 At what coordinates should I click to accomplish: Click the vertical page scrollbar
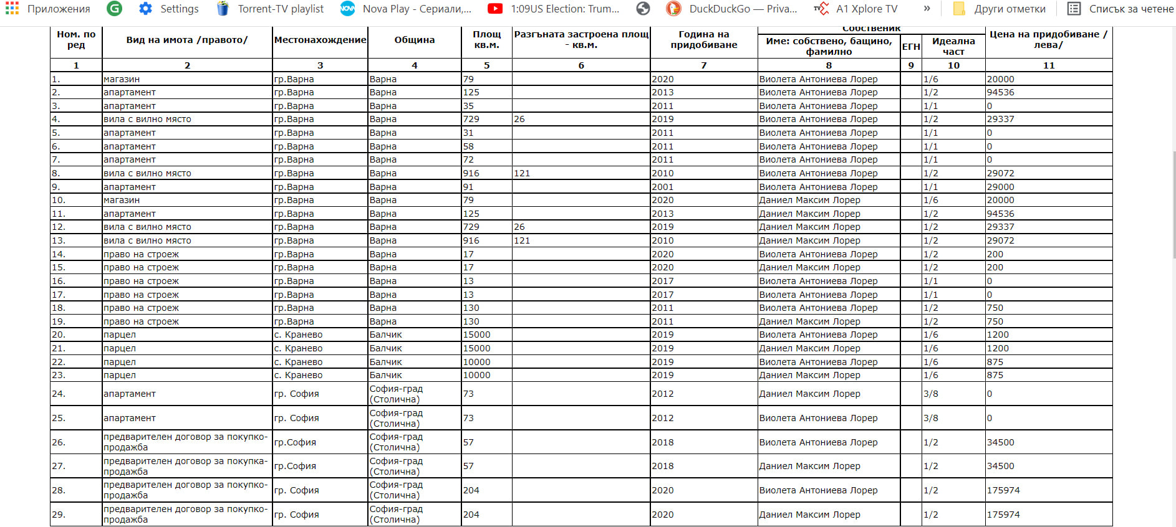tap(1172, 206)
